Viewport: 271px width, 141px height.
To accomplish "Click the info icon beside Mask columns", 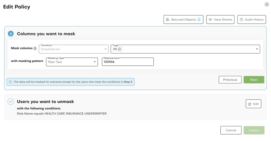I will pyautogui.click(x=35, y=48).
